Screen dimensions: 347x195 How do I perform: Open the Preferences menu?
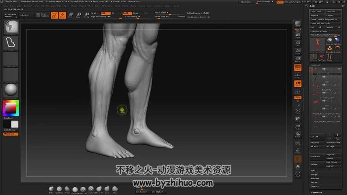107,6
